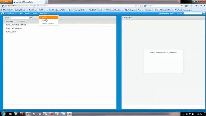Open the browser downloads arrow icon
Image resolution: width=206 pixels, height=116 pixels.
(192, 6)
